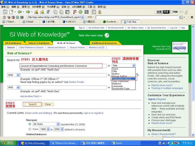
Task: Click the Google G search icon
Action: 181,17
